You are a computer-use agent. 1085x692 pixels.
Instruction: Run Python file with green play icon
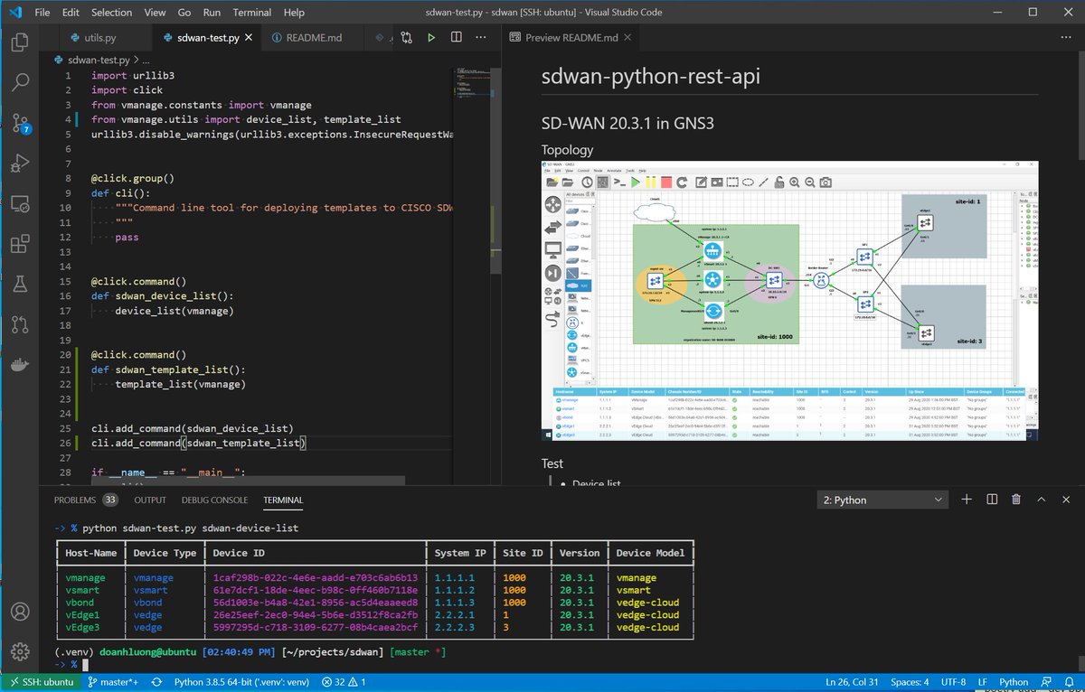pyautogui.click(x=431, y=38)
